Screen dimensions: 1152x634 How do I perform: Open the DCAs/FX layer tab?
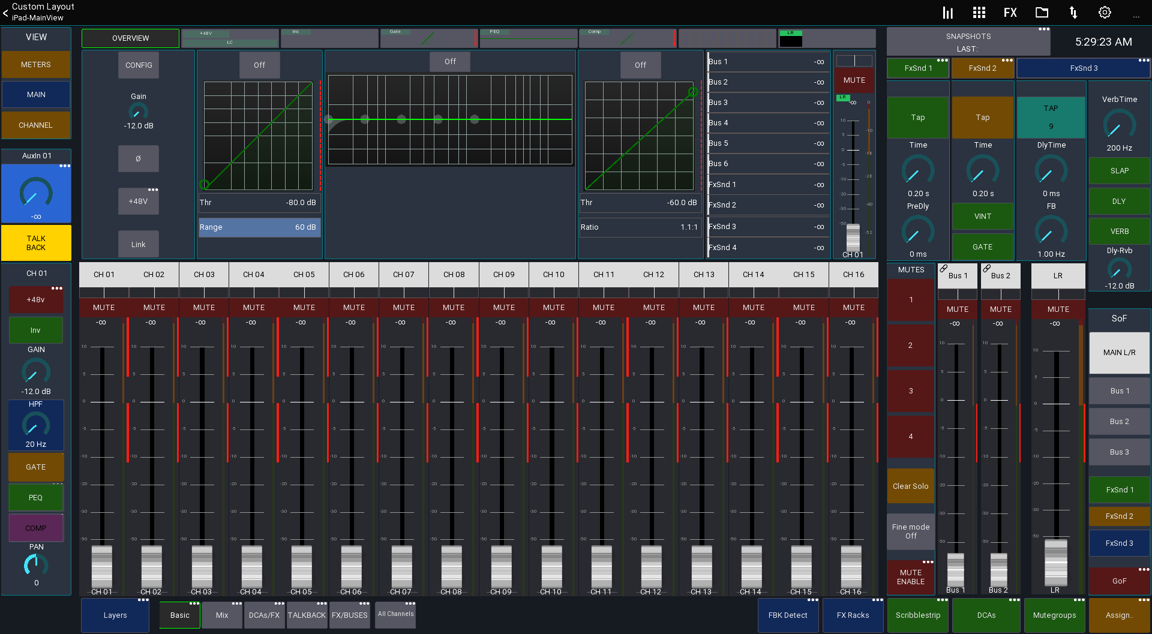(x=264, y=615)
